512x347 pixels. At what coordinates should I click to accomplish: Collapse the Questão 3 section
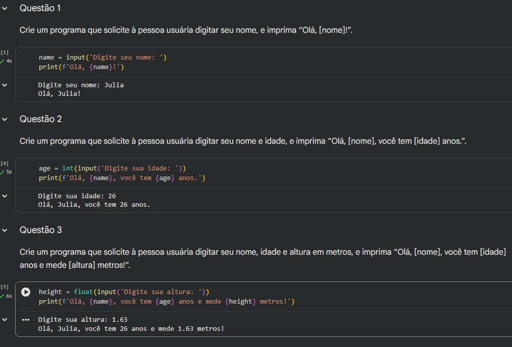(x=5, y=230)
